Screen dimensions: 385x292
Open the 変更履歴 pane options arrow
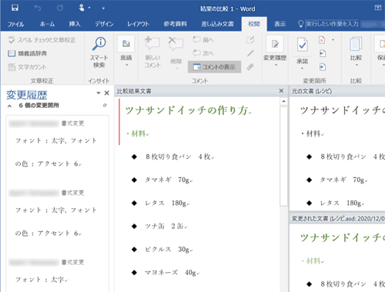pyautogui.click(x=99, y=93)
